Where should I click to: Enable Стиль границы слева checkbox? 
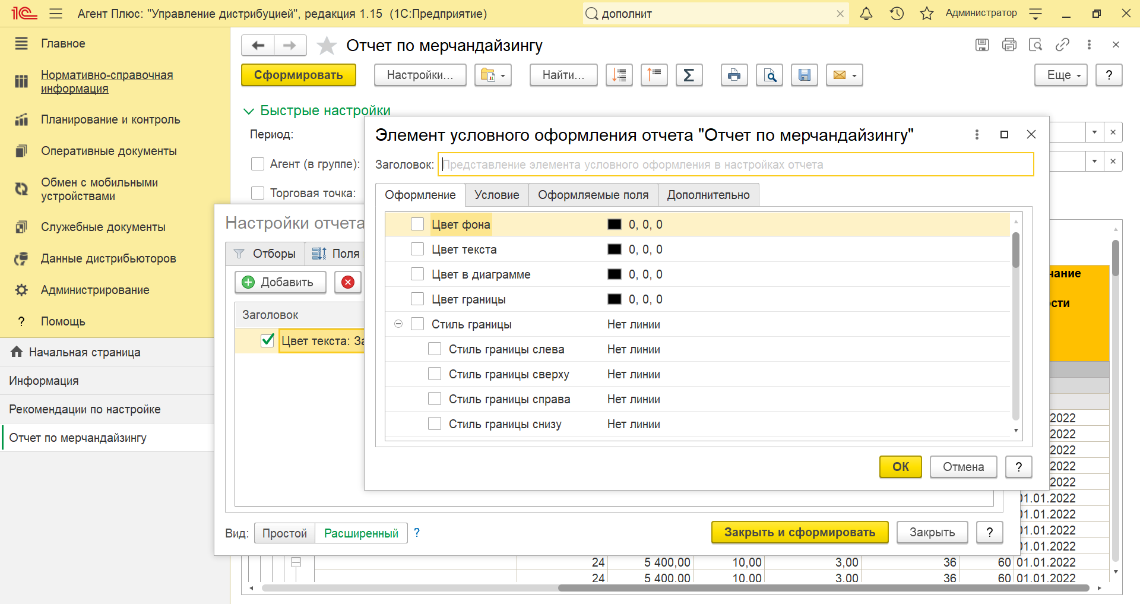pyautogui.click(x=435, y=349)
